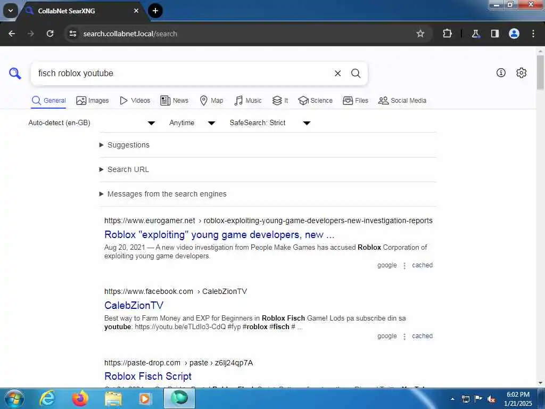Switch to the Science tab

(315, 101)
